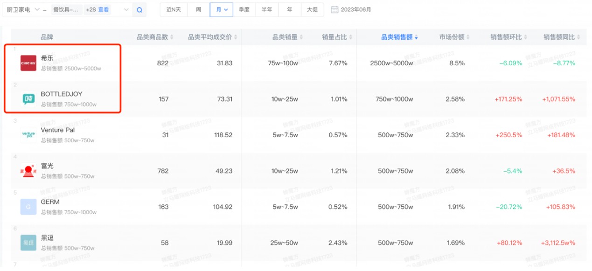Open the 月 period dropdown
The width and height of the screenshot is (592, 271).
click(x=222, y=9)
